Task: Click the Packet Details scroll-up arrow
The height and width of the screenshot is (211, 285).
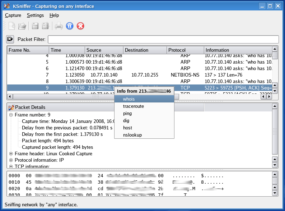Action: click(x=275, y=106)
